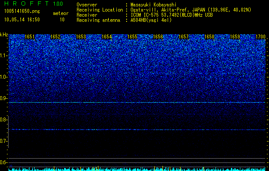Select the A504HB(yagi 4el) antenna text
Screen dimensions: 269x171
(151, 20)
